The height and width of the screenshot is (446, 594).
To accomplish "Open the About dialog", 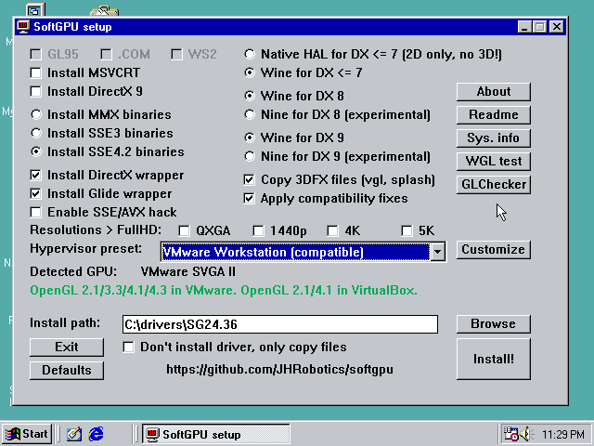I will pyautogui.click(x=493, y=91).
